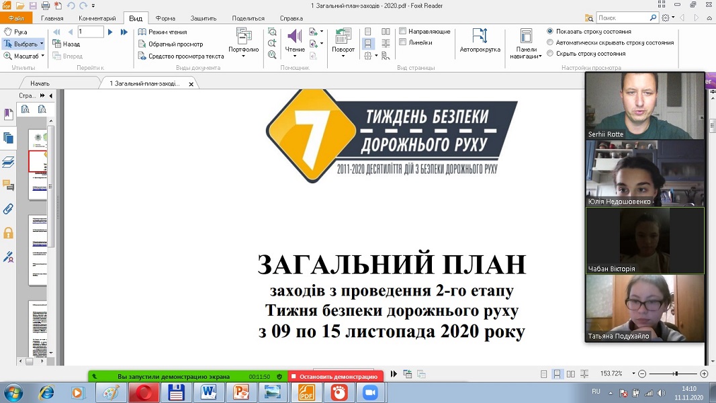The height and width of the screenshot is (403, 716).
Task: Collapse the ribbon with the up chevron
Action: (x=709, y=18)
